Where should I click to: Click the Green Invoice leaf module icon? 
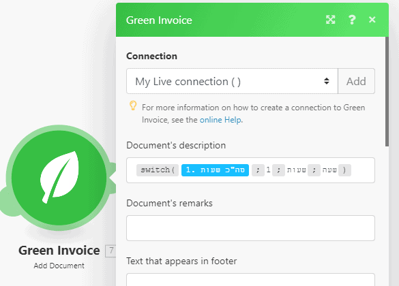(x=59, y=178)
